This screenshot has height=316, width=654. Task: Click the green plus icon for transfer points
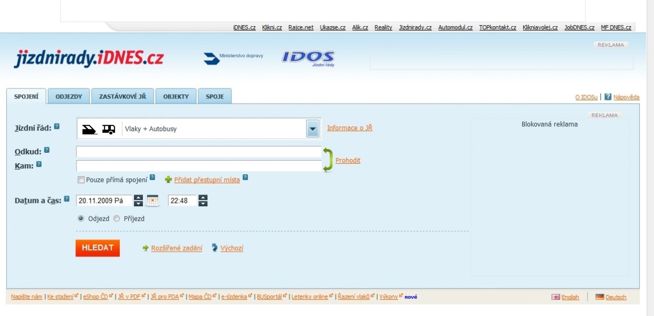coord(168,180)
